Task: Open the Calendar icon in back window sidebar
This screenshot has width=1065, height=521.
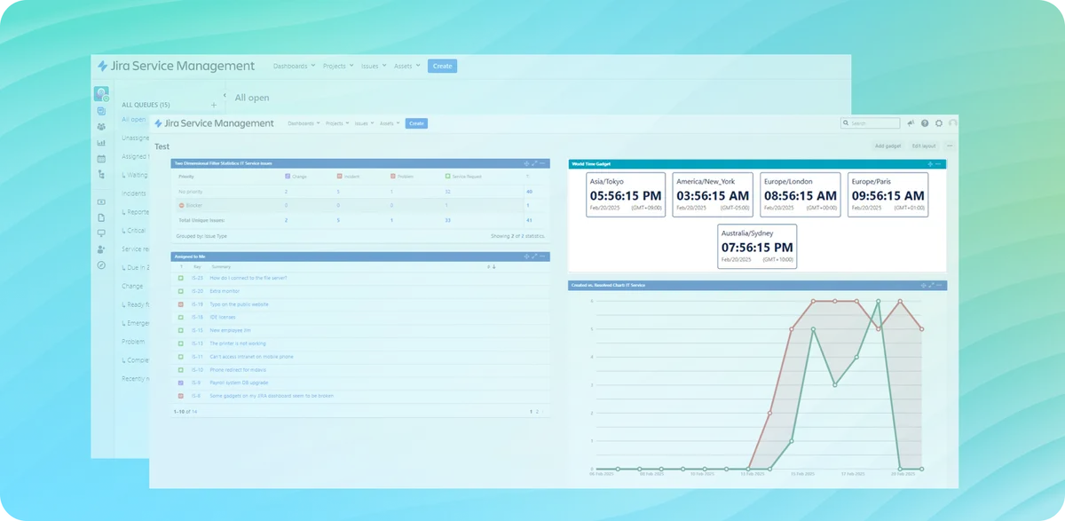Action: (x=101, y=159)
